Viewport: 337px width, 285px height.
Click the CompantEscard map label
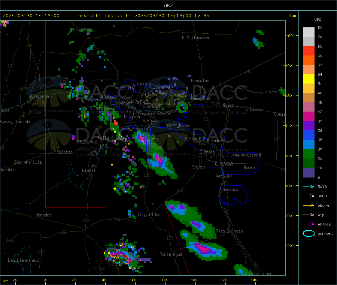[246, 155]
